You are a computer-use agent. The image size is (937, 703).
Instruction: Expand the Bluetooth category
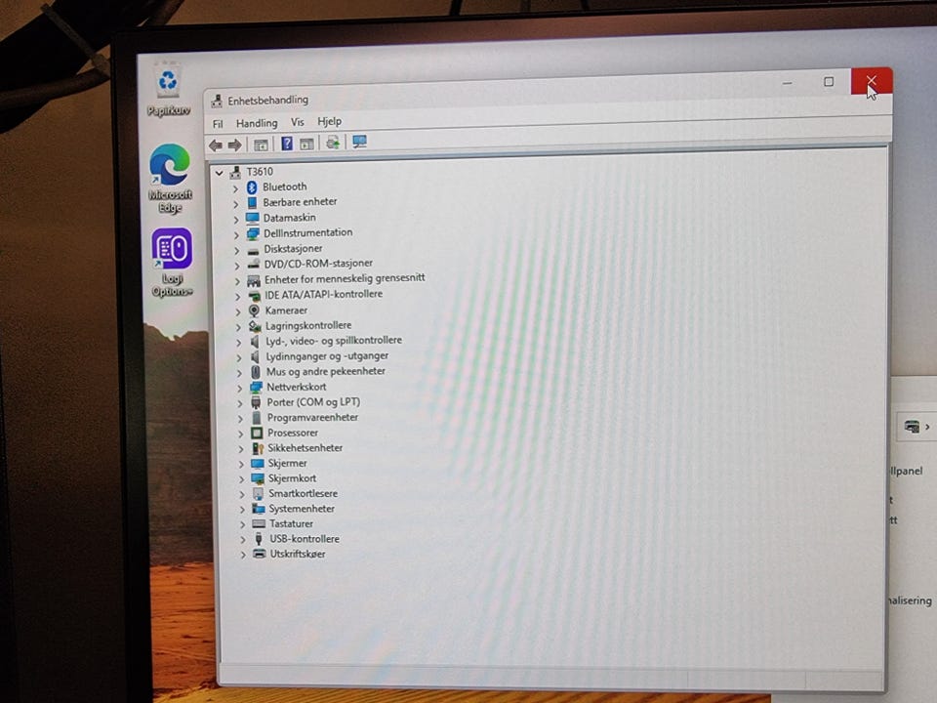[x=235, y=188]
